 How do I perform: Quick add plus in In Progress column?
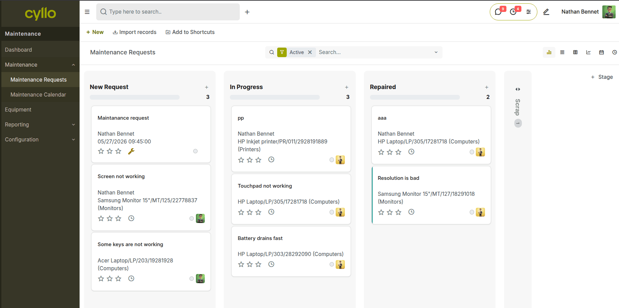pos(347,87)
